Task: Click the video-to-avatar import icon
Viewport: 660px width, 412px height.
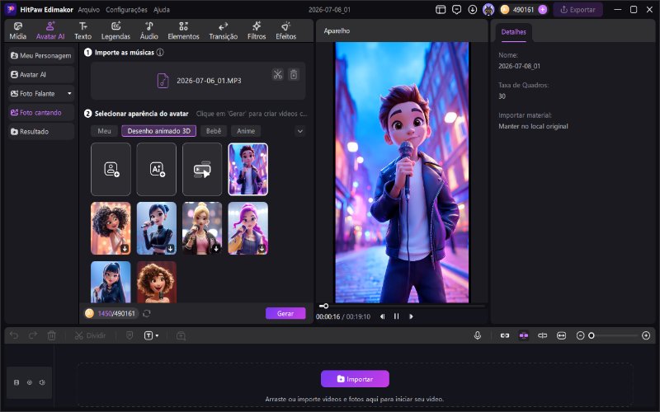Action: [202, 169]
